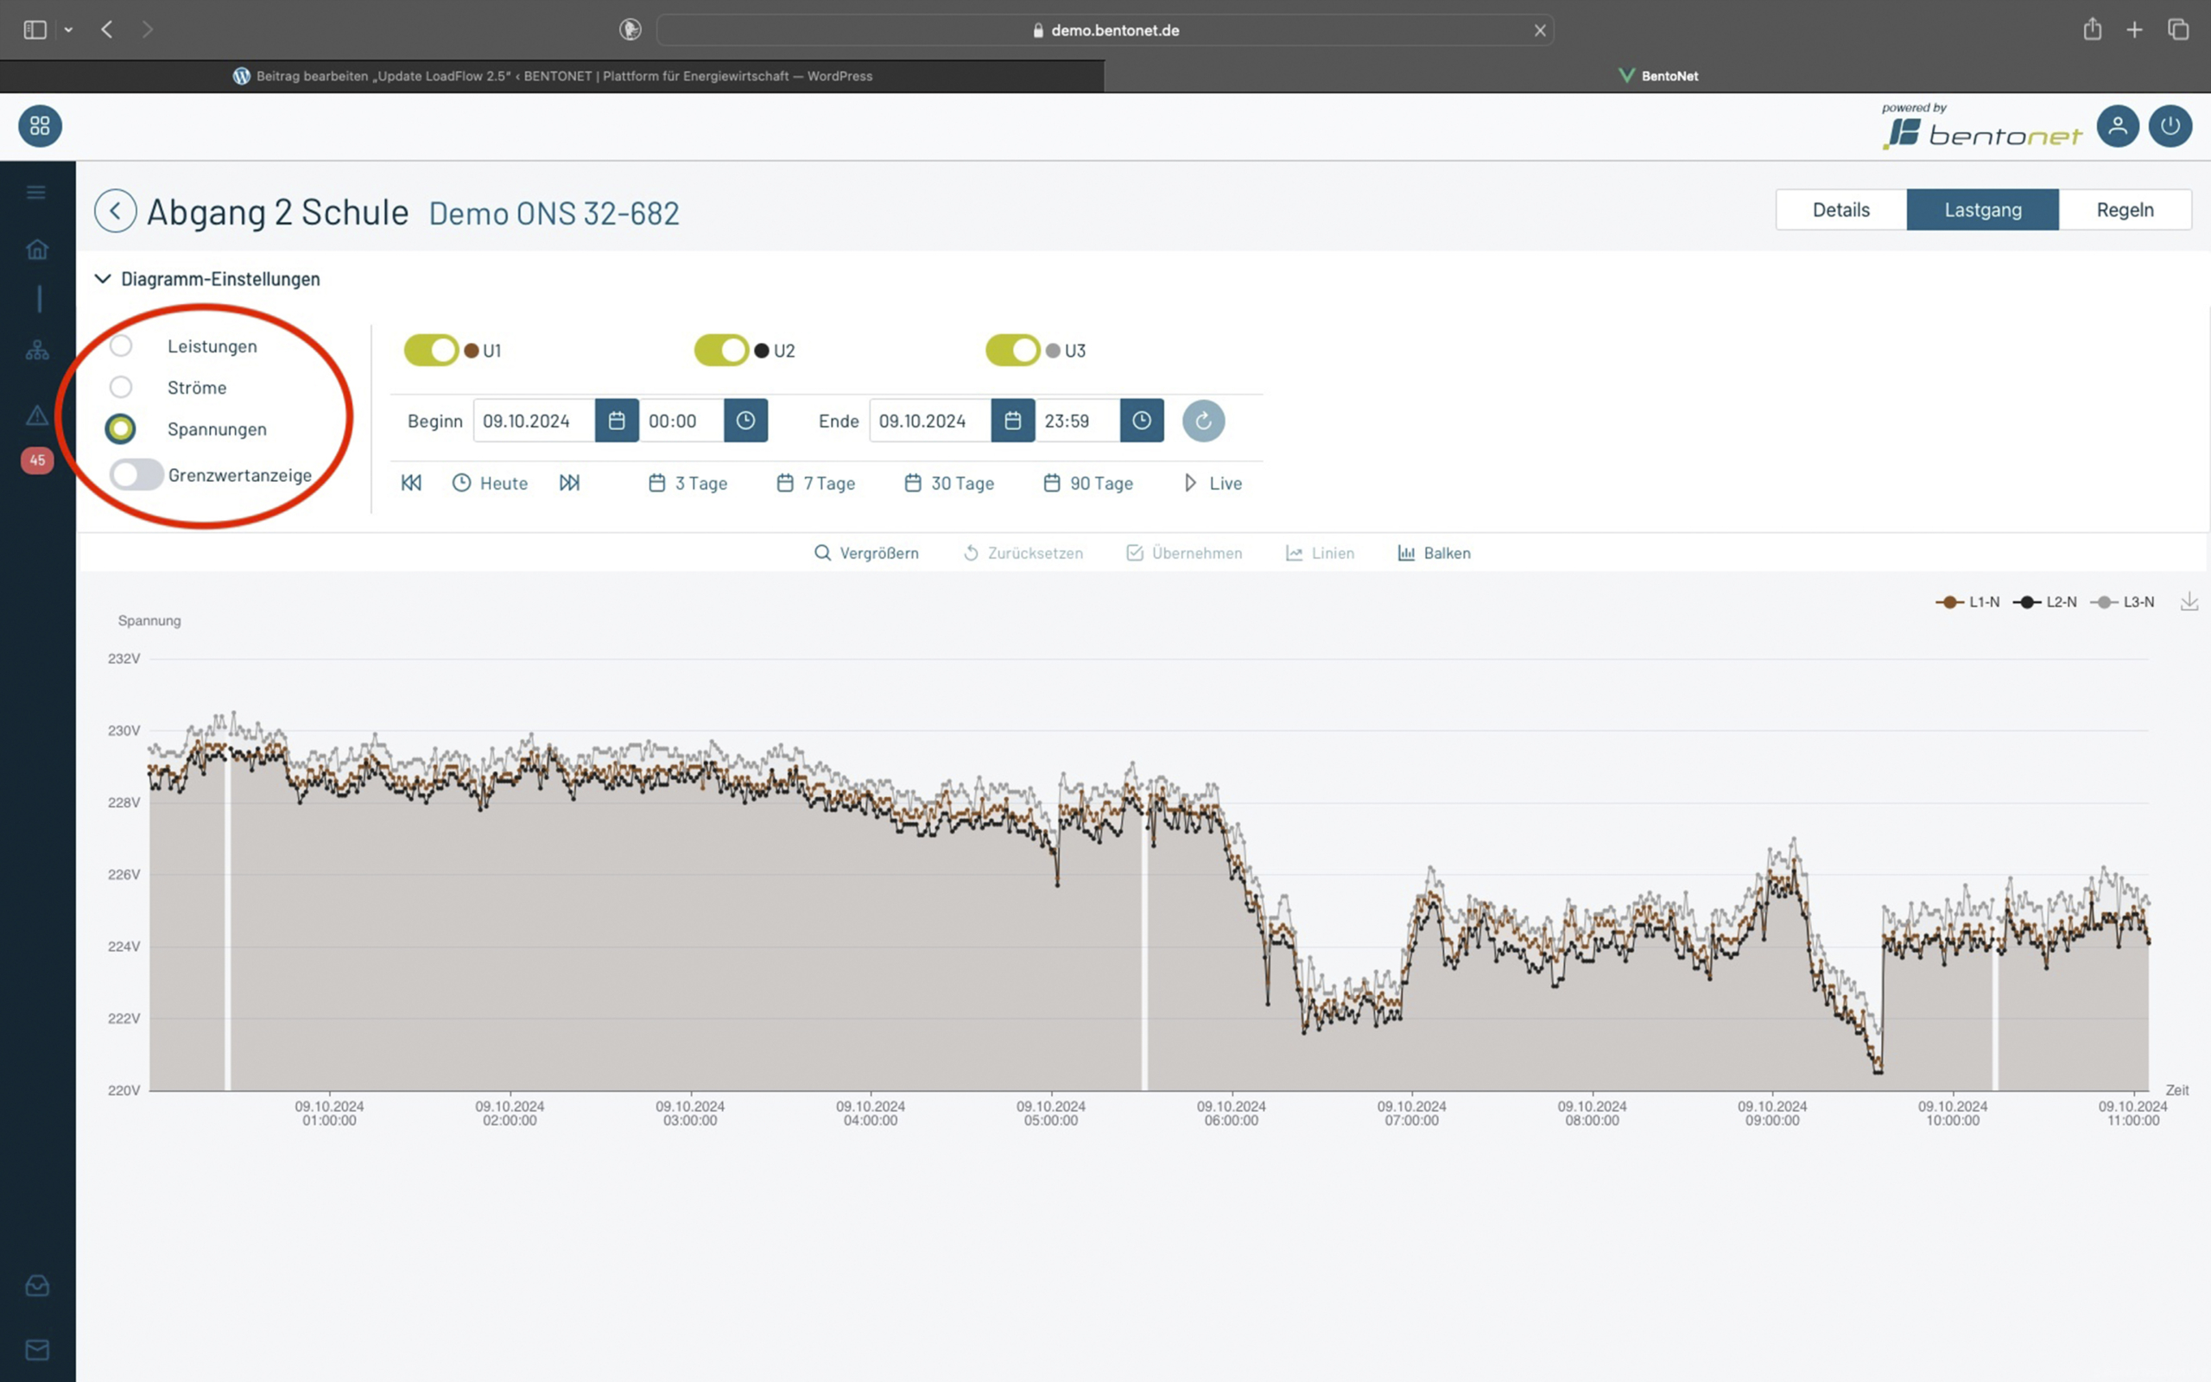Click the red 45 notifications badge
The width and height of the screenshot is (2211, 1382).
click(x=37, y=460)
